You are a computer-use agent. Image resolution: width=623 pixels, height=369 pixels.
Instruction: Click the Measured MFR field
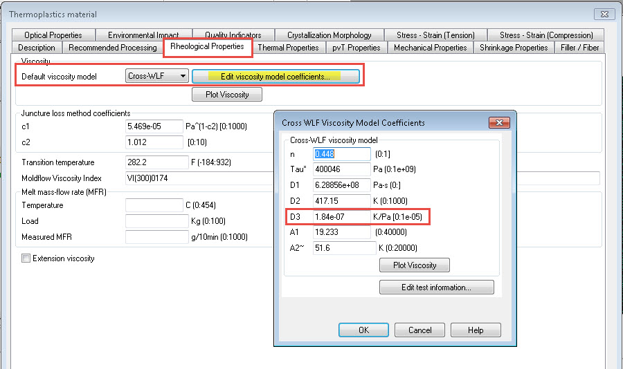pyautogui.click(x=157, y=237)
